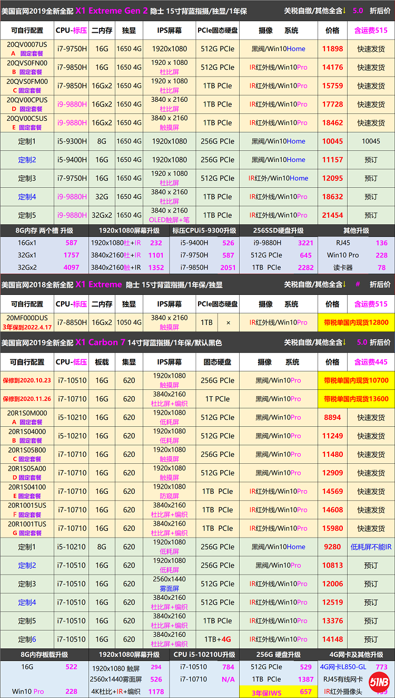Click the 21454 price value
Viewport: 395px width, 698px height.
(332, 215)
